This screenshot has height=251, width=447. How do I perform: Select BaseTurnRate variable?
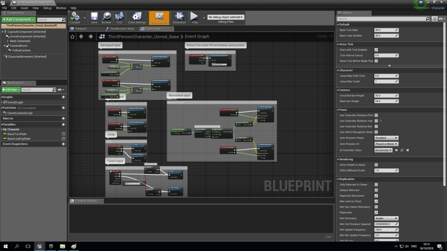click(17, 134)
